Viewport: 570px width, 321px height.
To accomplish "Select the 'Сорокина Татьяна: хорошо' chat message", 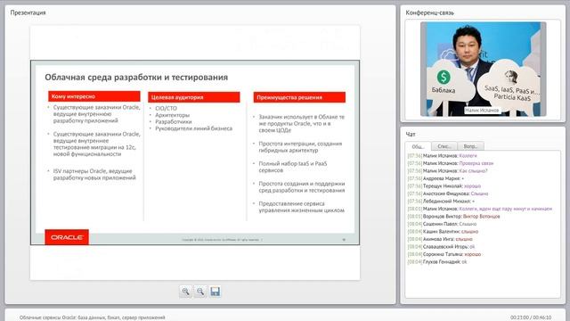I will pyautogui.click(x=444, y=254).
